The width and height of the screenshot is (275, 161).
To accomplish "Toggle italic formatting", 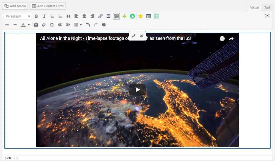I will pos(44,16).
